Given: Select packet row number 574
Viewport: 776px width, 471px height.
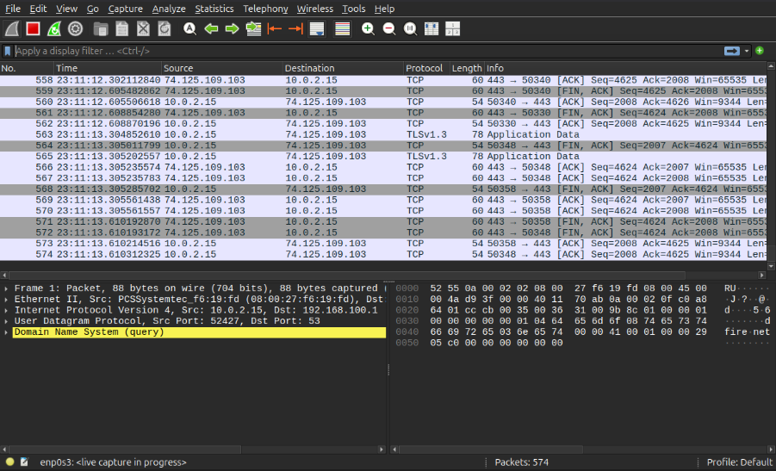Looking at the screenshot, I should click(383, 254).
